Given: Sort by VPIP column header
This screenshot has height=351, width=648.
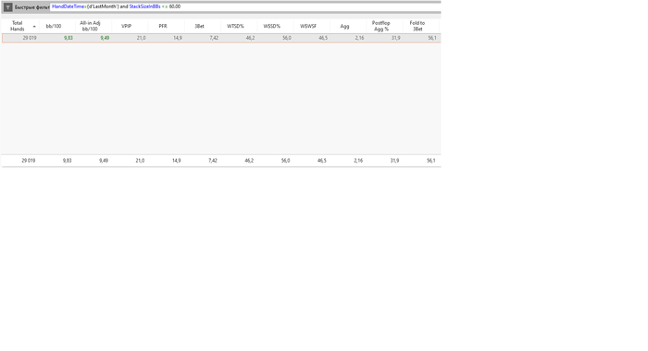Looking at the screenshot, I should (x=126, y=26).
